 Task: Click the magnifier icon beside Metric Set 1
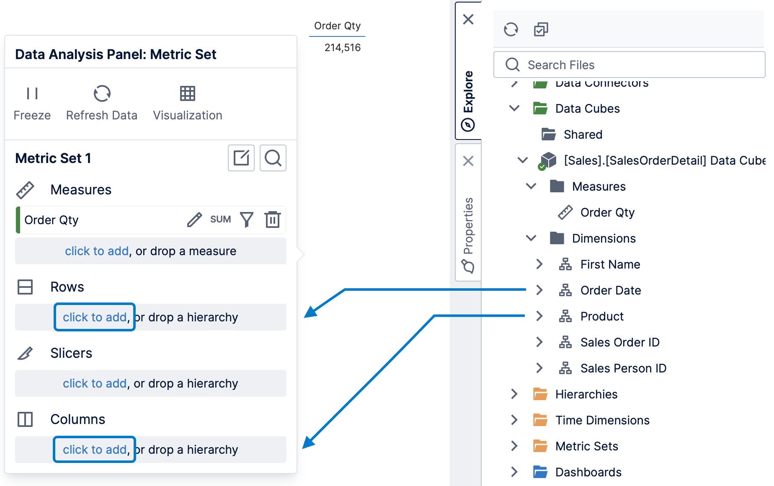tap(273, 158)
